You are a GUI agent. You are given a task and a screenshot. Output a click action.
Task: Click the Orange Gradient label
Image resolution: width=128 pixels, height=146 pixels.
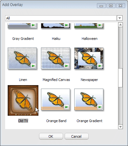89,121
